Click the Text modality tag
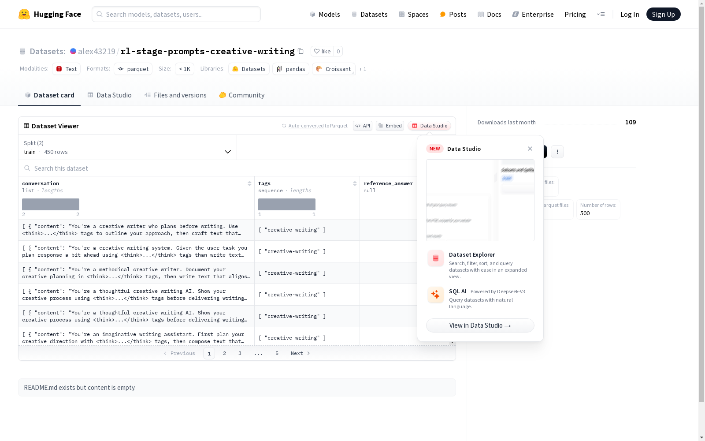 coord(66,69)
